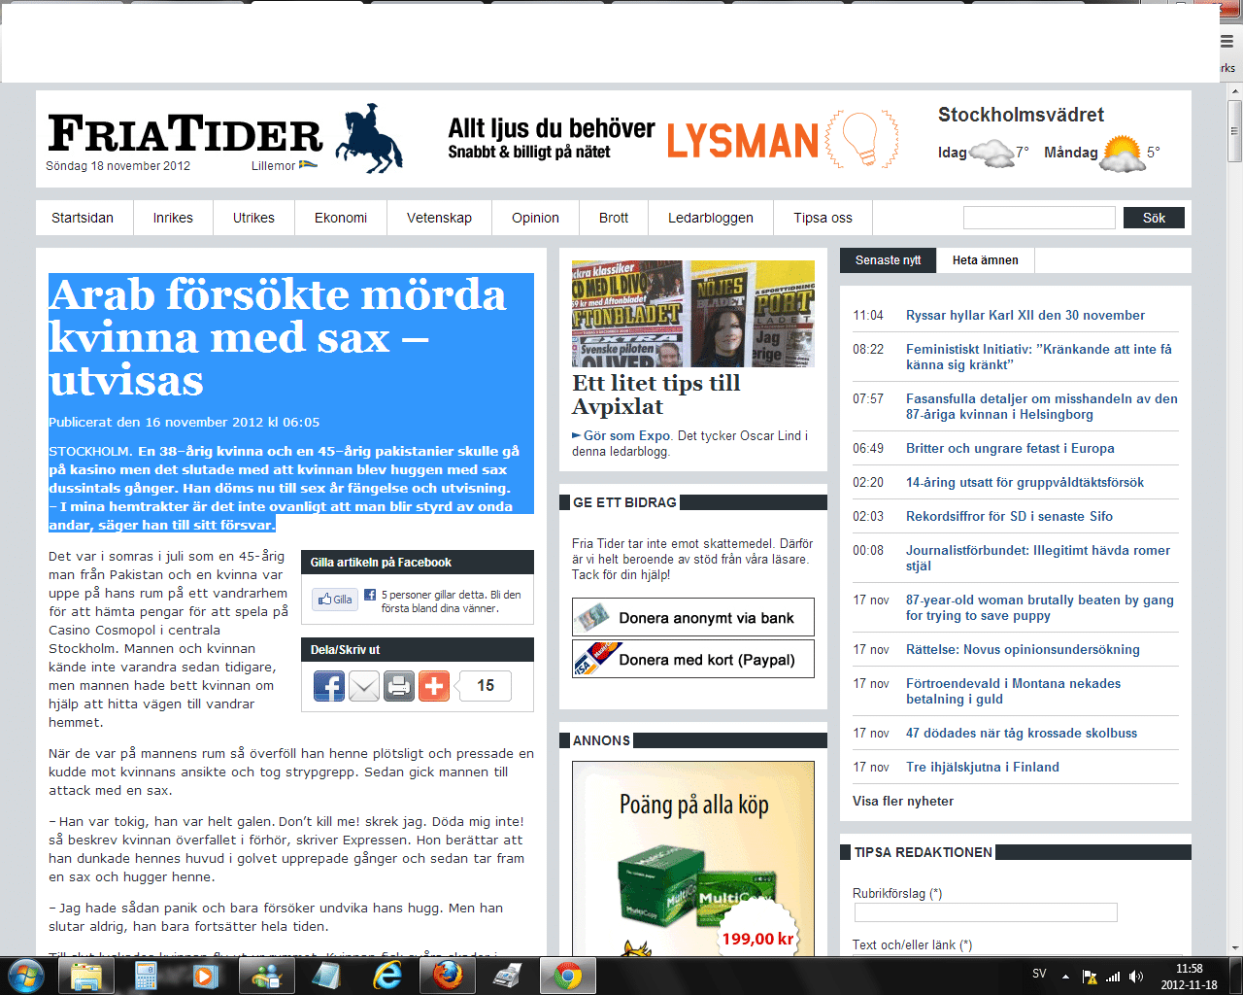Image resolution: width=1243 pixels, height=995 pixels.
Task: Switch to the Heta ämnen tab
Action: [986, 260]
